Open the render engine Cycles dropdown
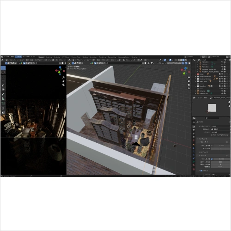This screenshot has height=231, width=231. (220, 126)
